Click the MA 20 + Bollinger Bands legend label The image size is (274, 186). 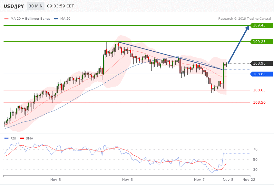point(30,18)
